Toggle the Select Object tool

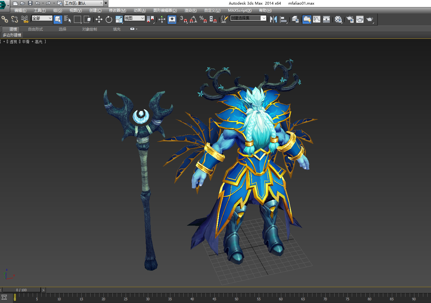pyautogui.click(x=58, y=19)
